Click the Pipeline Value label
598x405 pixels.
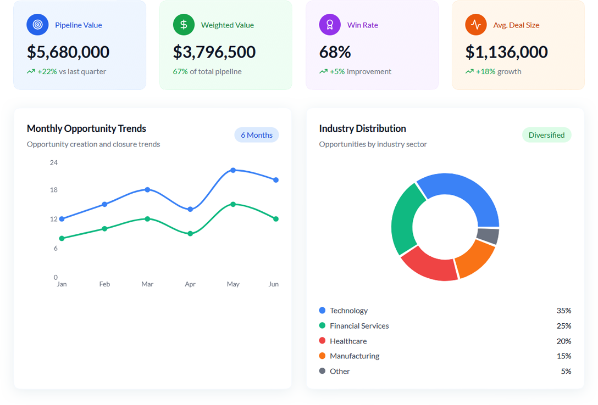(78, 25)
